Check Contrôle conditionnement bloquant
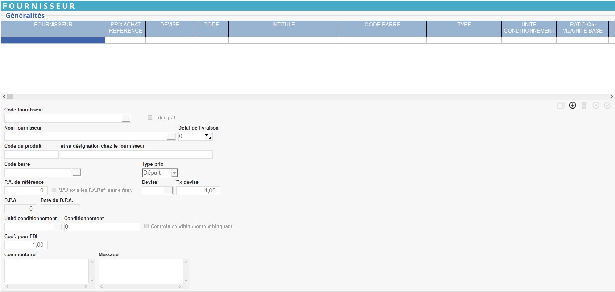The image size is (615, 292). point(146,226)
